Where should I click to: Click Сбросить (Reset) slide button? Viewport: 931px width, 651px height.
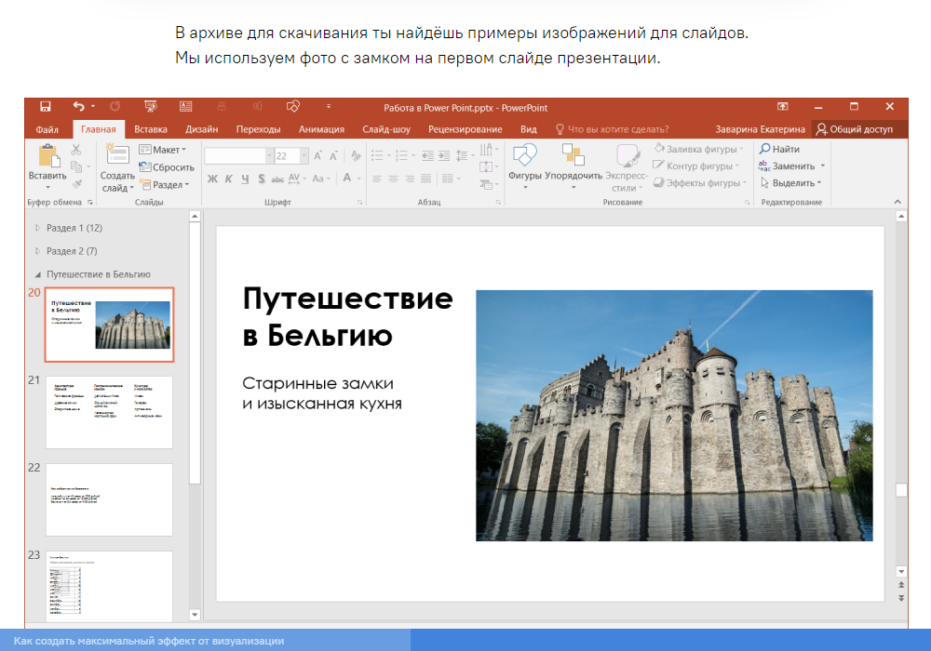click(167, 167)
